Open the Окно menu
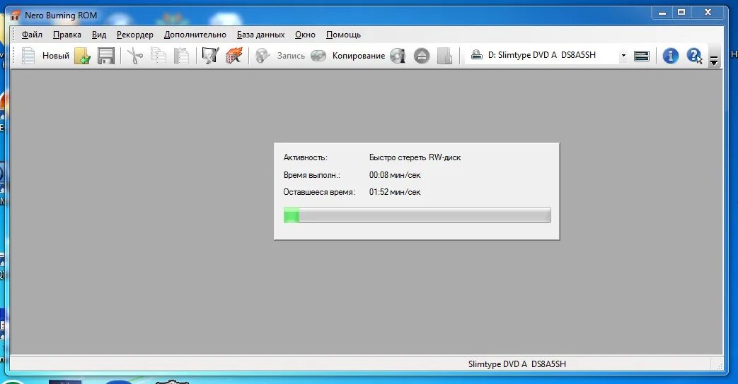This screenshot has width=738, height=384. [305, 35]
